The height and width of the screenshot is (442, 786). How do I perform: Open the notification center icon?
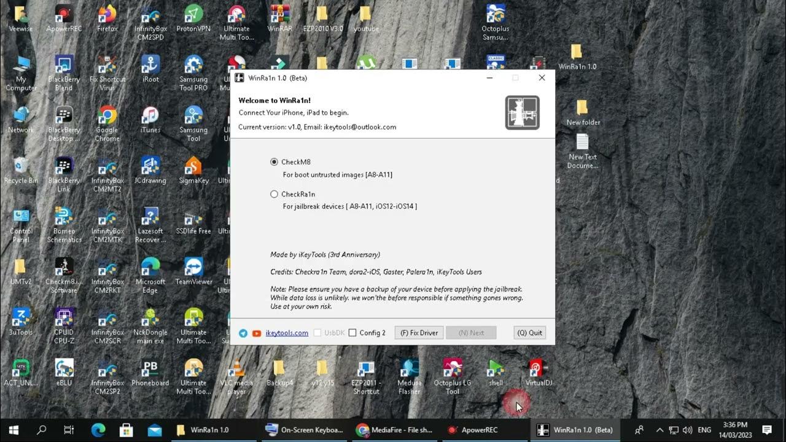(767, 430)
